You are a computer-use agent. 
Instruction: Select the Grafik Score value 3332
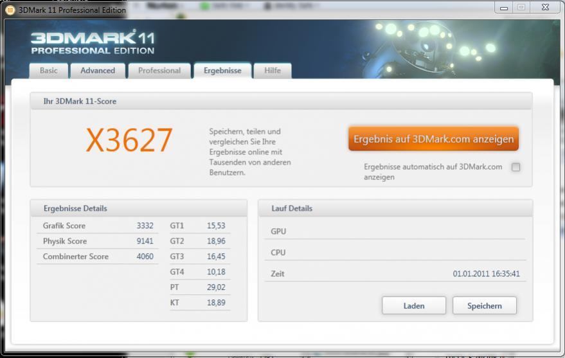145,226
